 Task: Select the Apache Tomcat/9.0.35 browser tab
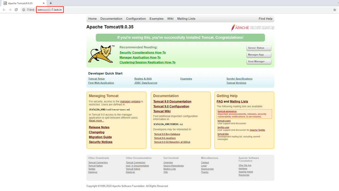(24, 3)
